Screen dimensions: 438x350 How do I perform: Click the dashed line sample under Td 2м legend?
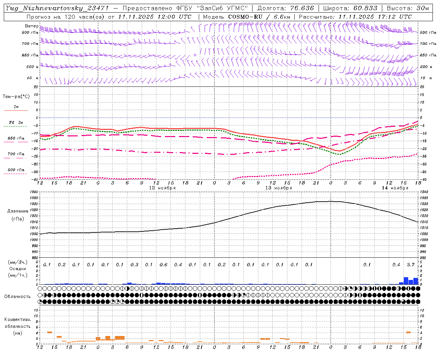[16, 126]
